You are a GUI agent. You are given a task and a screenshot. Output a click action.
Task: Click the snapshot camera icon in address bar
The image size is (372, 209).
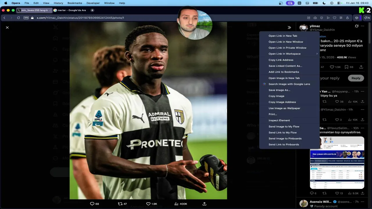tap(315, 18)
